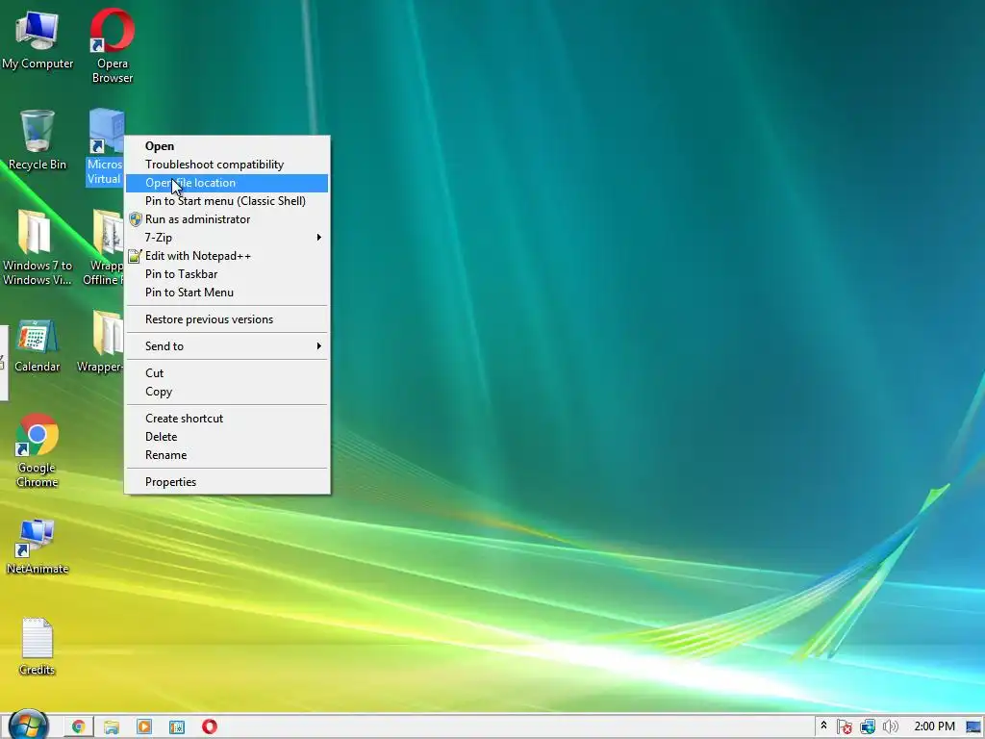Choose Create shortcut
This screenshot has width=985, height=739.
(x=227, y=419)
